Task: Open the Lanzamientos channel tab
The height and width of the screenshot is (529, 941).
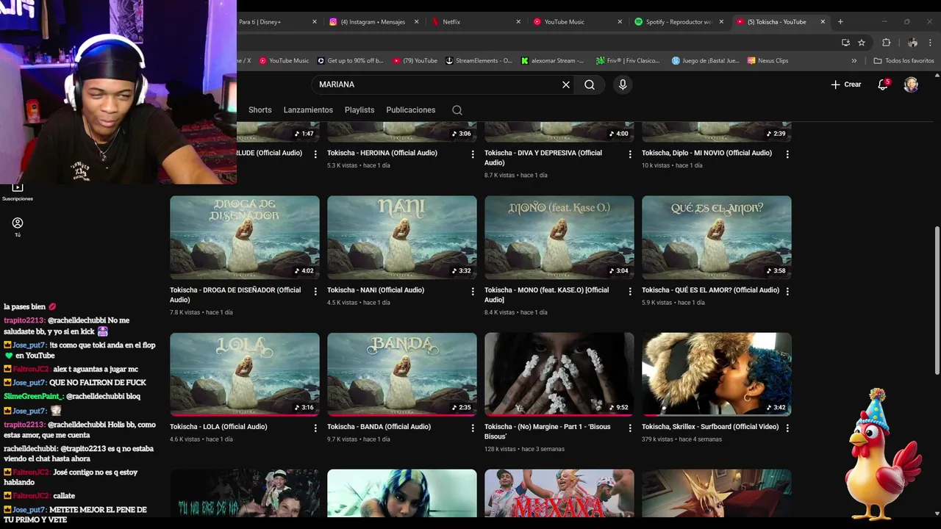Action: click(x=308, y=110)
